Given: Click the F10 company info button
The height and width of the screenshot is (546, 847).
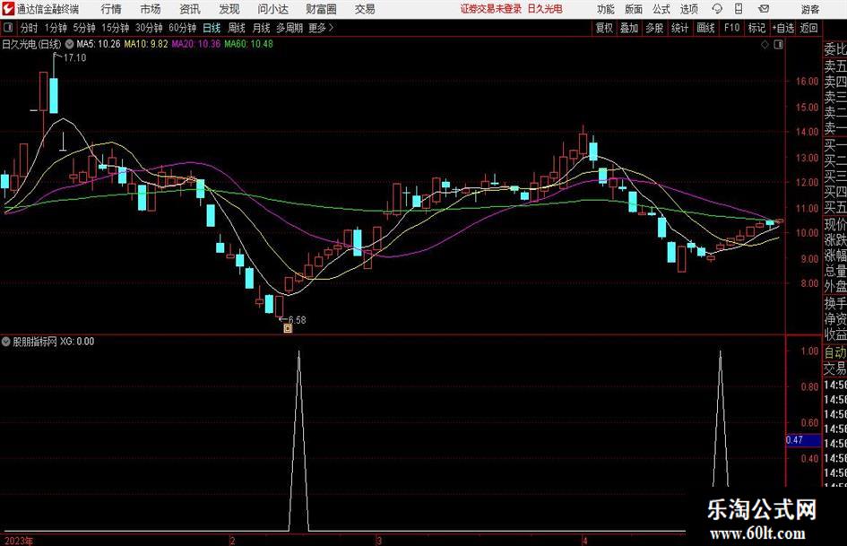Looking at the screenshot, I should point(731,28).
